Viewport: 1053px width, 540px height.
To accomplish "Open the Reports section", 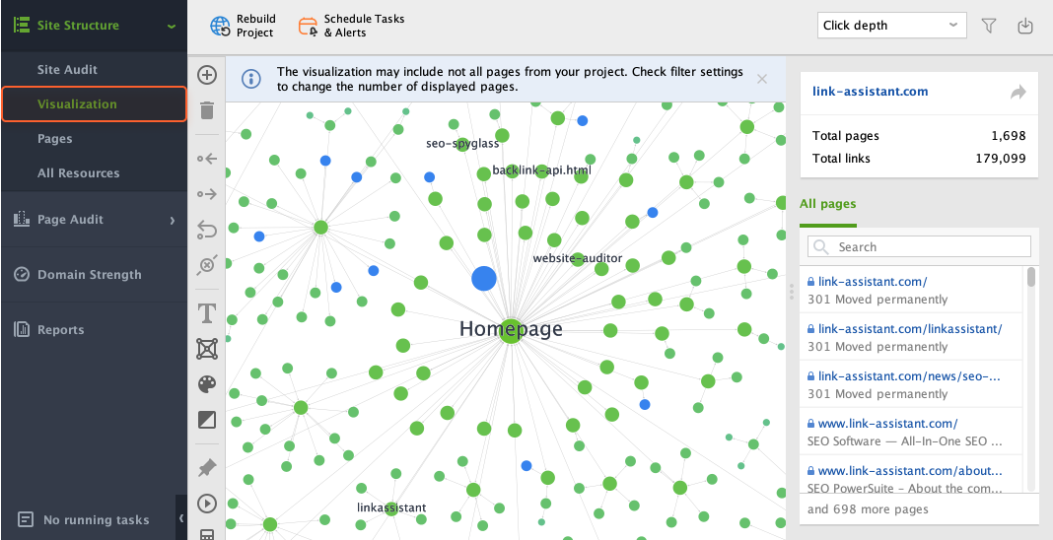I will [x=60, y=330].
